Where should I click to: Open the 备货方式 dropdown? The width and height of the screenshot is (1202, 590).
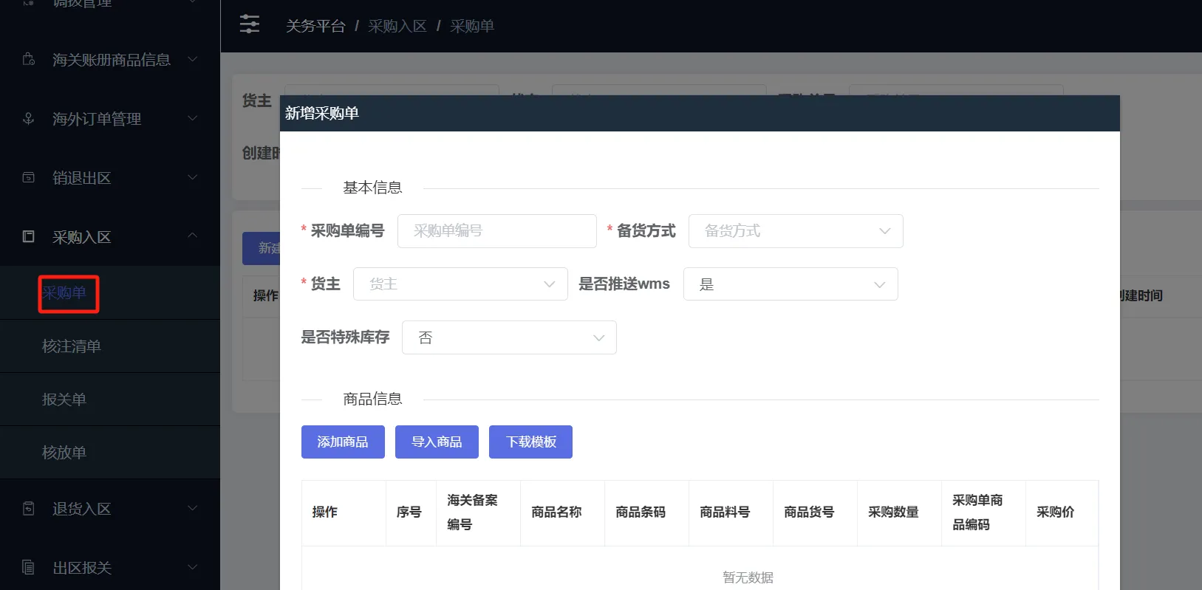click(x=795, y=231)
